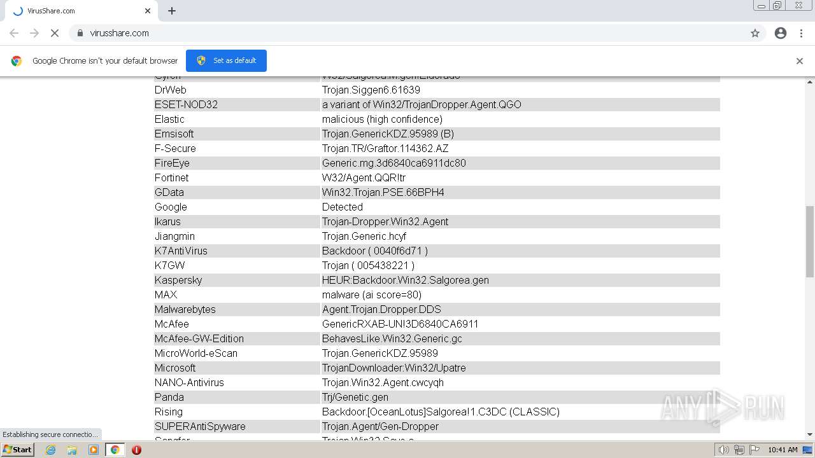815x458 pixels.
Task: Click result Trojan.Agent/Gen-Dropper
Action: tap(380, 426)
